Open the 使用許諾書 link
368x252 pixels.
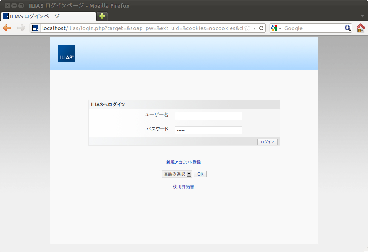(183, 187)
